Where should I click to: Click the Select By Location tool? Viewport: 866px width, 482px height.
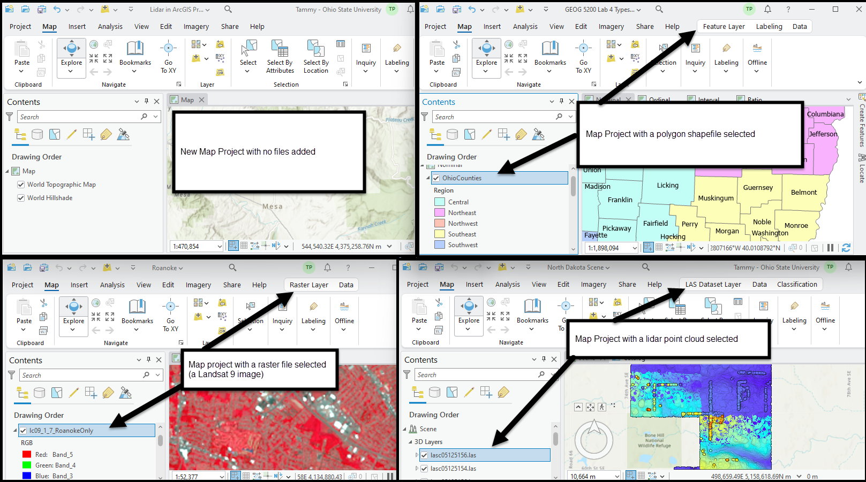tap(315, 56)
